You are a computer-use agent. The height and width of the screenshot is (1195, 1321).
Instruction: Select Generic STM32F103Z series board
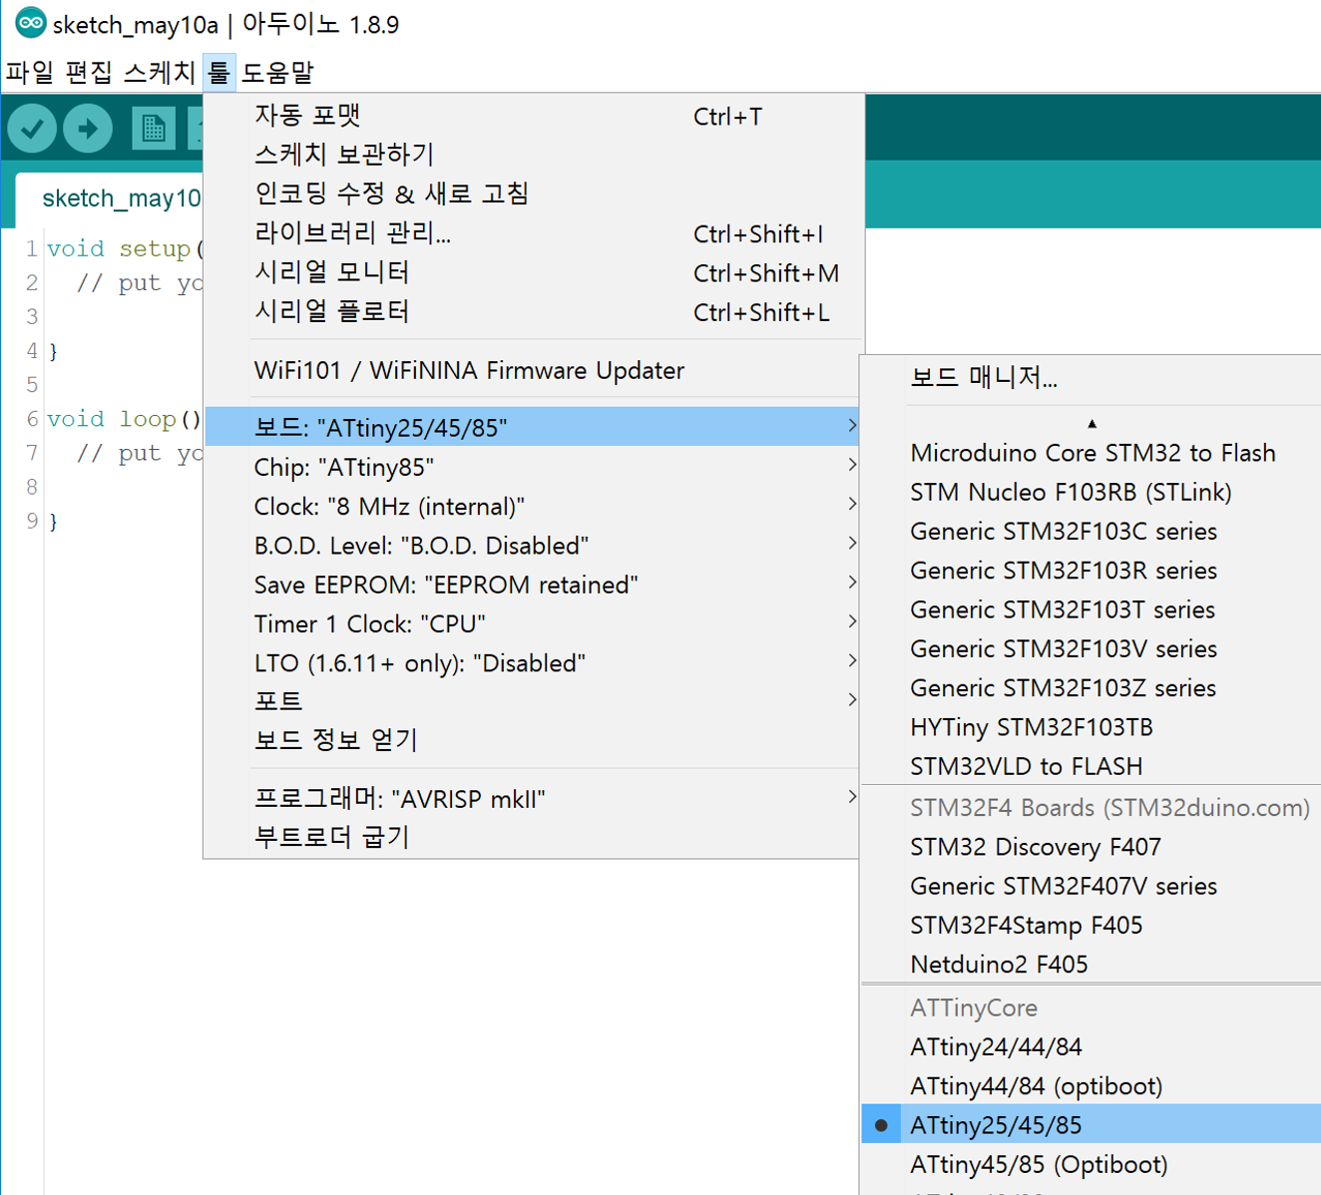click(x=1091, y=688)
